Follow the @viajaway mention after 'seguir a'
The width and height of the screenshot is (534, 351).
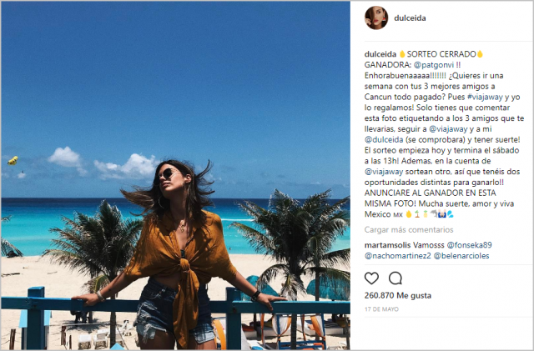point(448,129)
